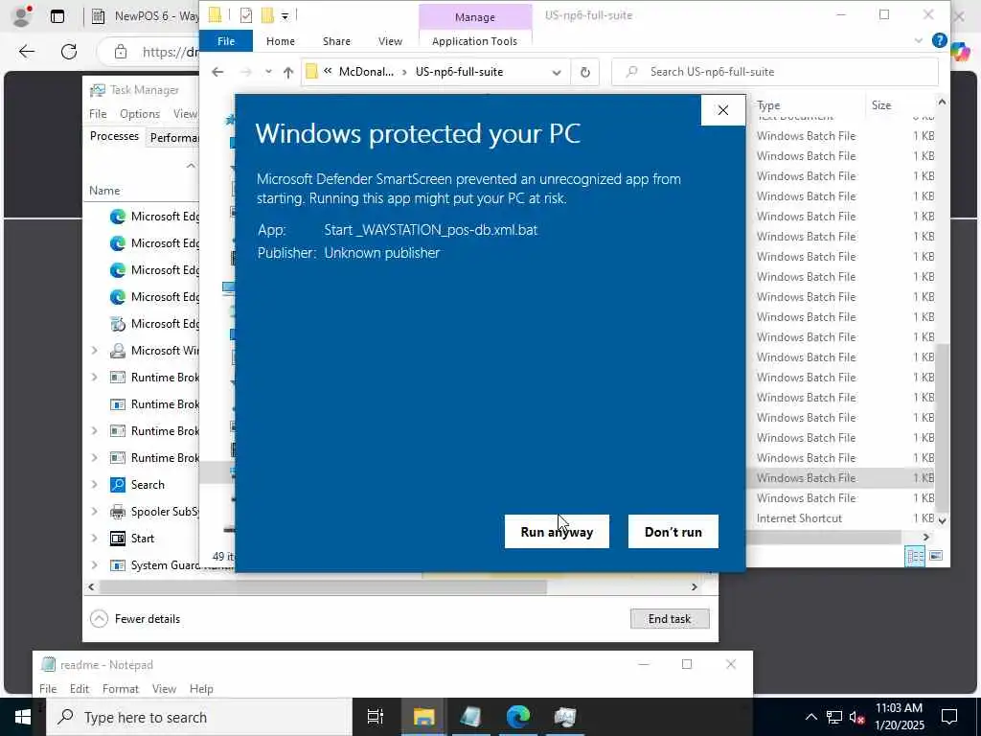Select the Processes tab in Task Manager
981x736 pixels.
coord(114,136)
